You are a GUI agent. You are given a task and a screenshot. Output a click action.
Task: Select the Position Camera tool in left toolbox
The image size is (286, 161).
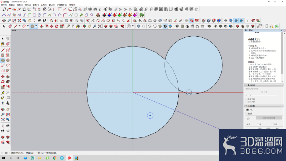pos(3,126)
